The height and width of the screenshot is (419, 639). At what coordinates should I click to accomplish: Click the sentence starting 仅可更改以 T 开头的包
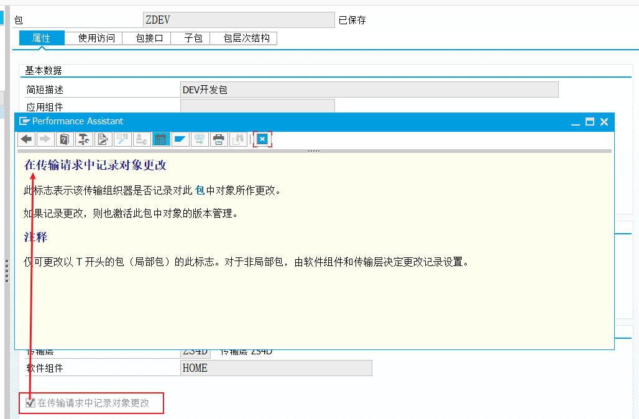247,262
